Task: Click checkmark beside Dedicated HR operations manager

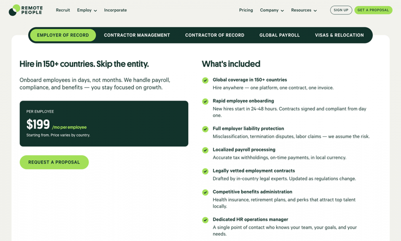Action: (x=205, y=220)
